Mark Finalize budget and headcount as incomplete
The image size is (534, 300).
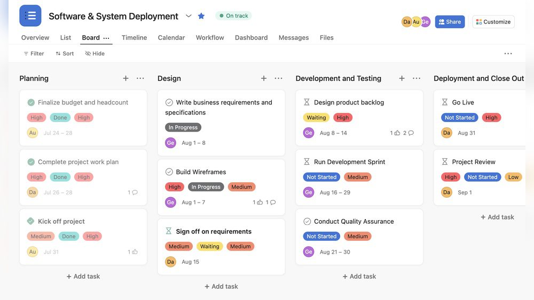tap(31, 102)
